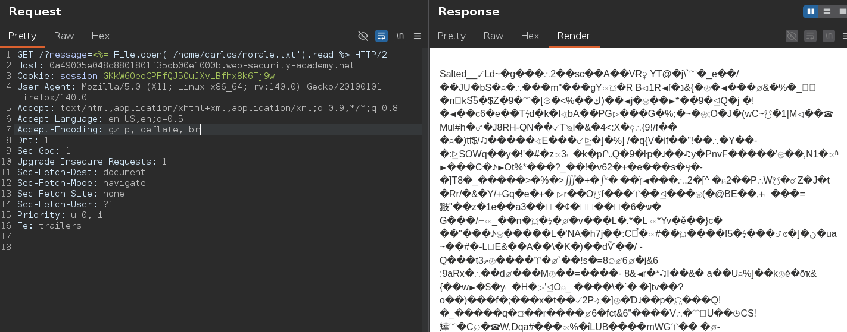Viewport: 847px width, 332px height.
Task: Toggle word wrap in Request panel
Action: (x=381, y=36)
